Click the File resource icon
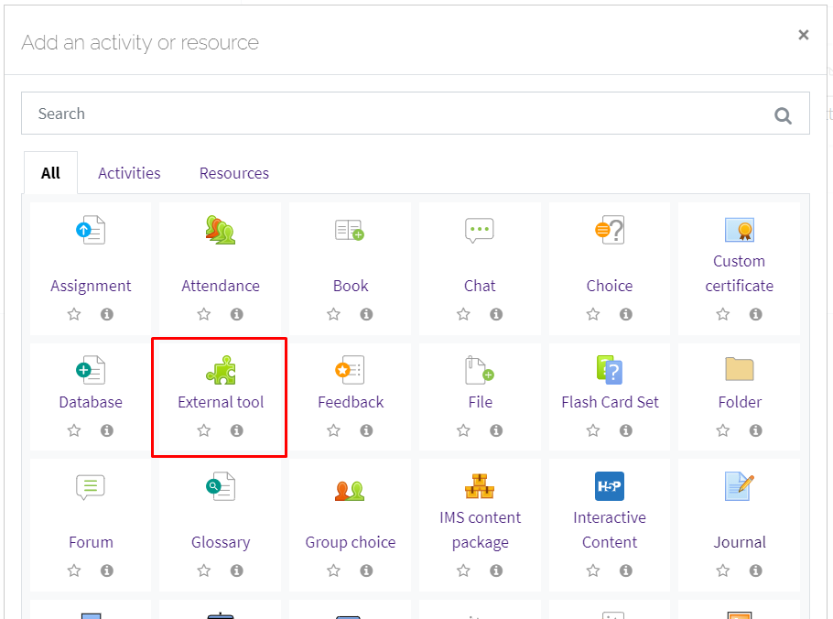 tap(480, 370)
